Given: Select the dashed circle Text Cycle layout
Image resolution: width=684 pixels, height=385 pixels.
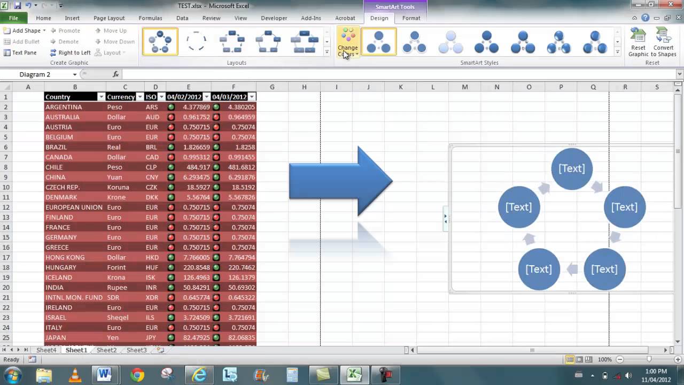Looking at the screenshot, I should tap(196, 42).
